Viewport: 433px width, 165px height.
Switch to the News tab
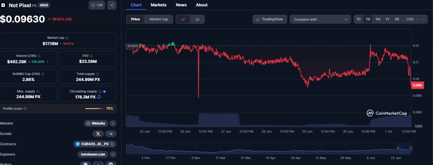(x=181, y=5)
